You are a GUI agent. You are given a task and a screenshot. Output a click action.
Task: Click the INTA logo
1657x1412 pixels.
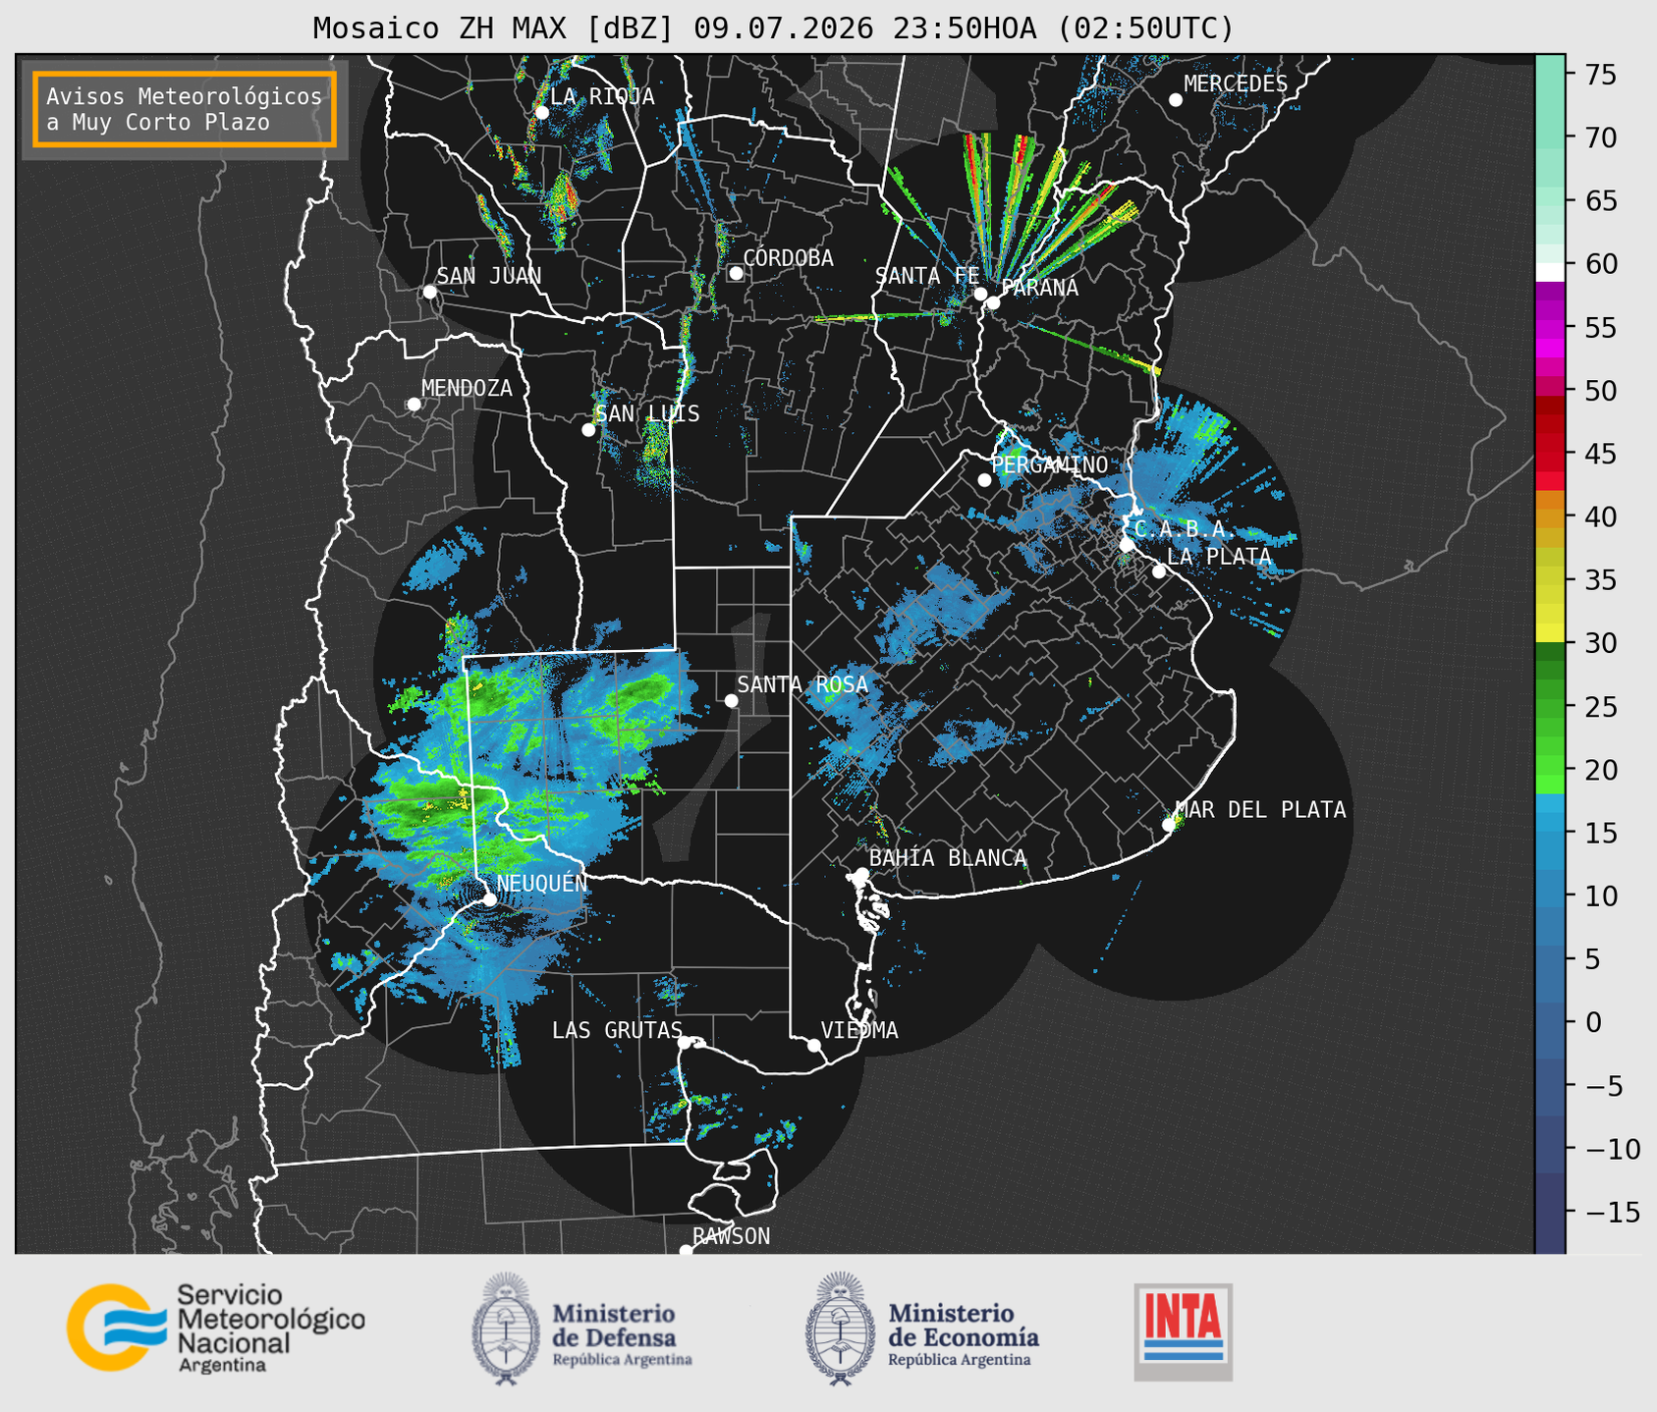(x=1184, y=1332)
